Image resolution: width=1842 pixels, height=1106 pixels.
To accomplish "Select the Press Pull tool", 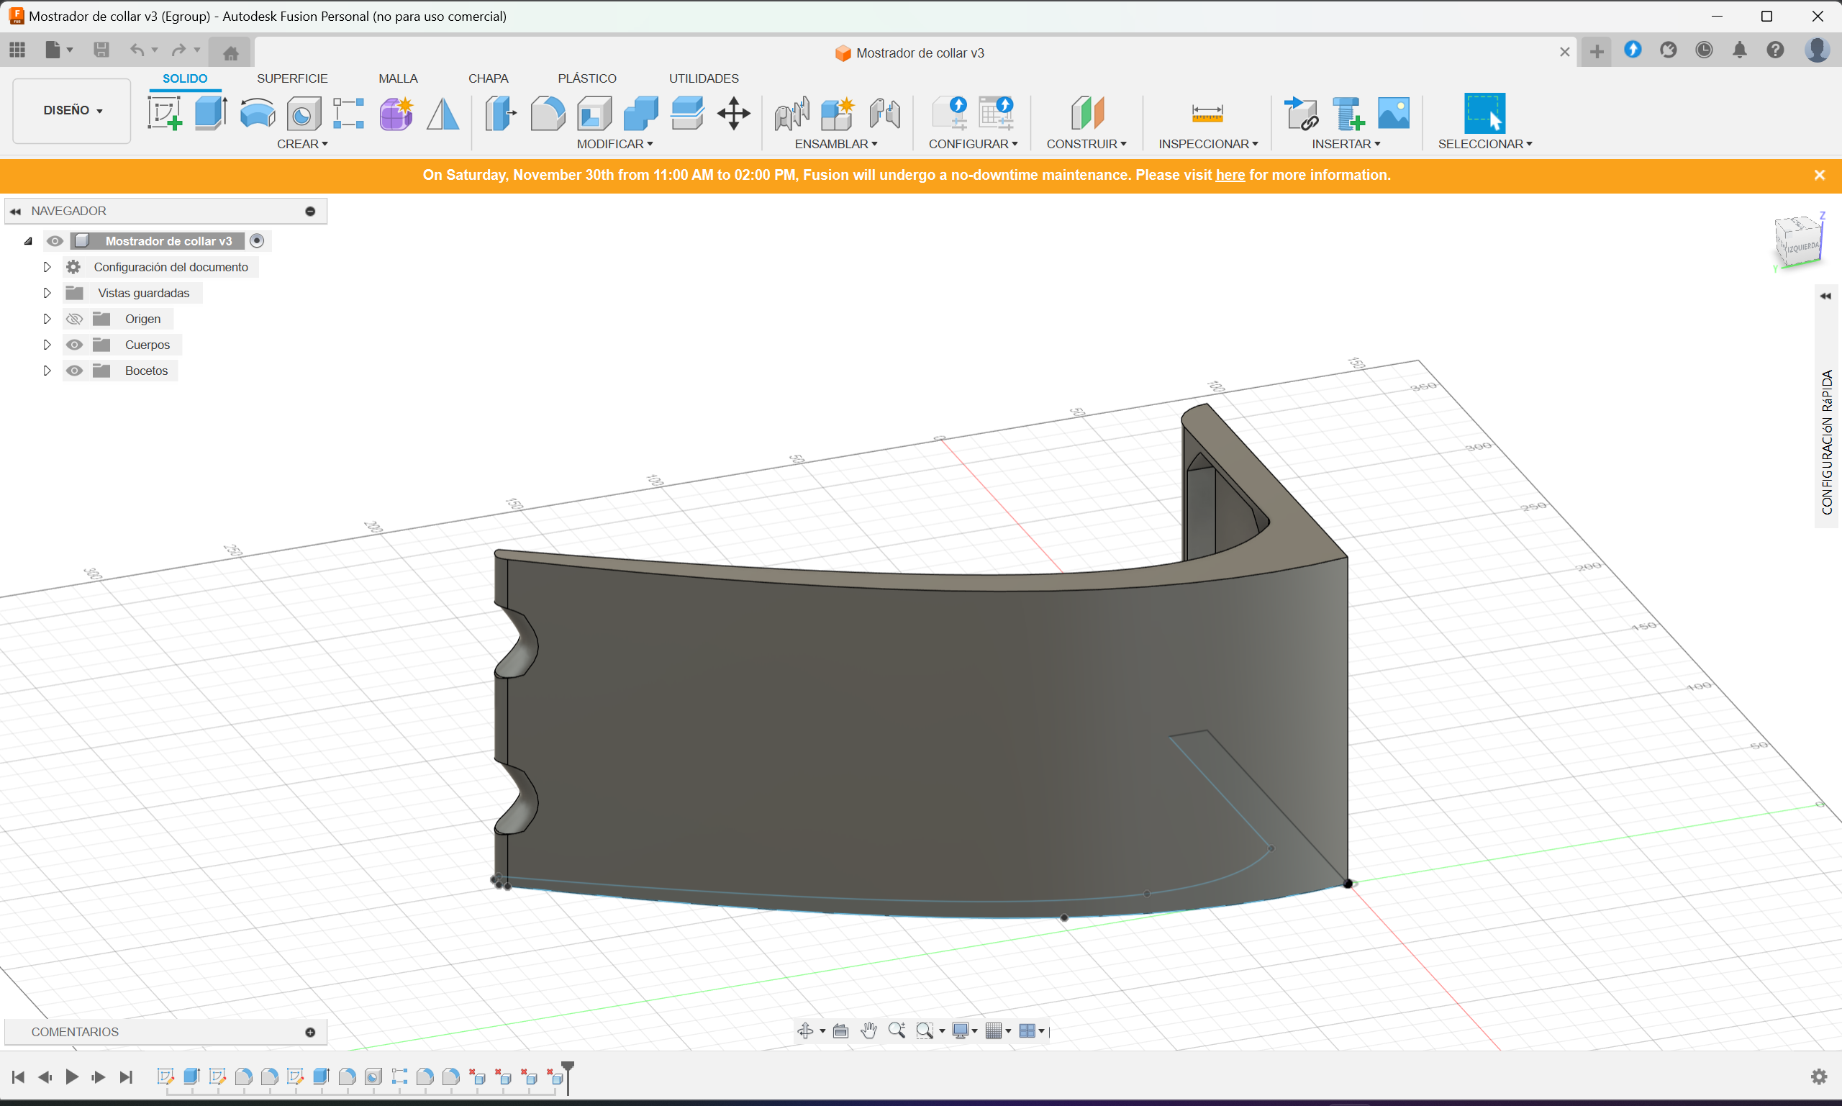I will (501, 114).
